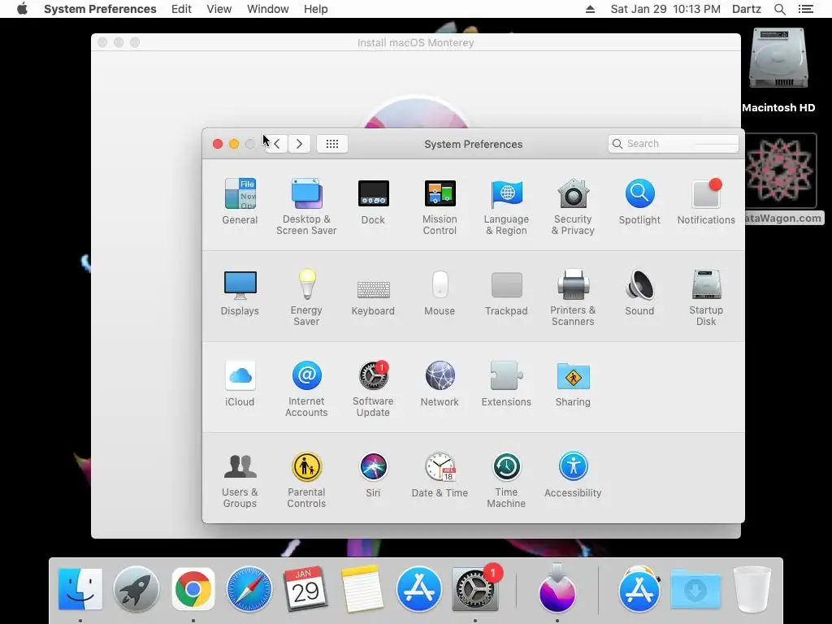
Task: Open Parental Controls preferences
Action: pos(306,479)
